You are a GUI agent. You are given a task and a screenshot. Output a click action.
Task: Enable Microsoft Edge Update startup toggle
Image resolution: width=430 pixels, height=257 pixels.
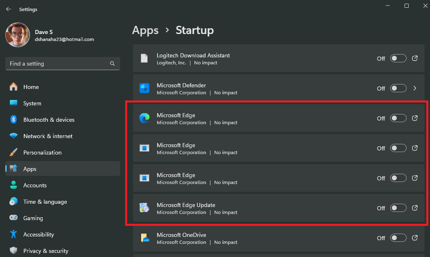tap(398, 208)
